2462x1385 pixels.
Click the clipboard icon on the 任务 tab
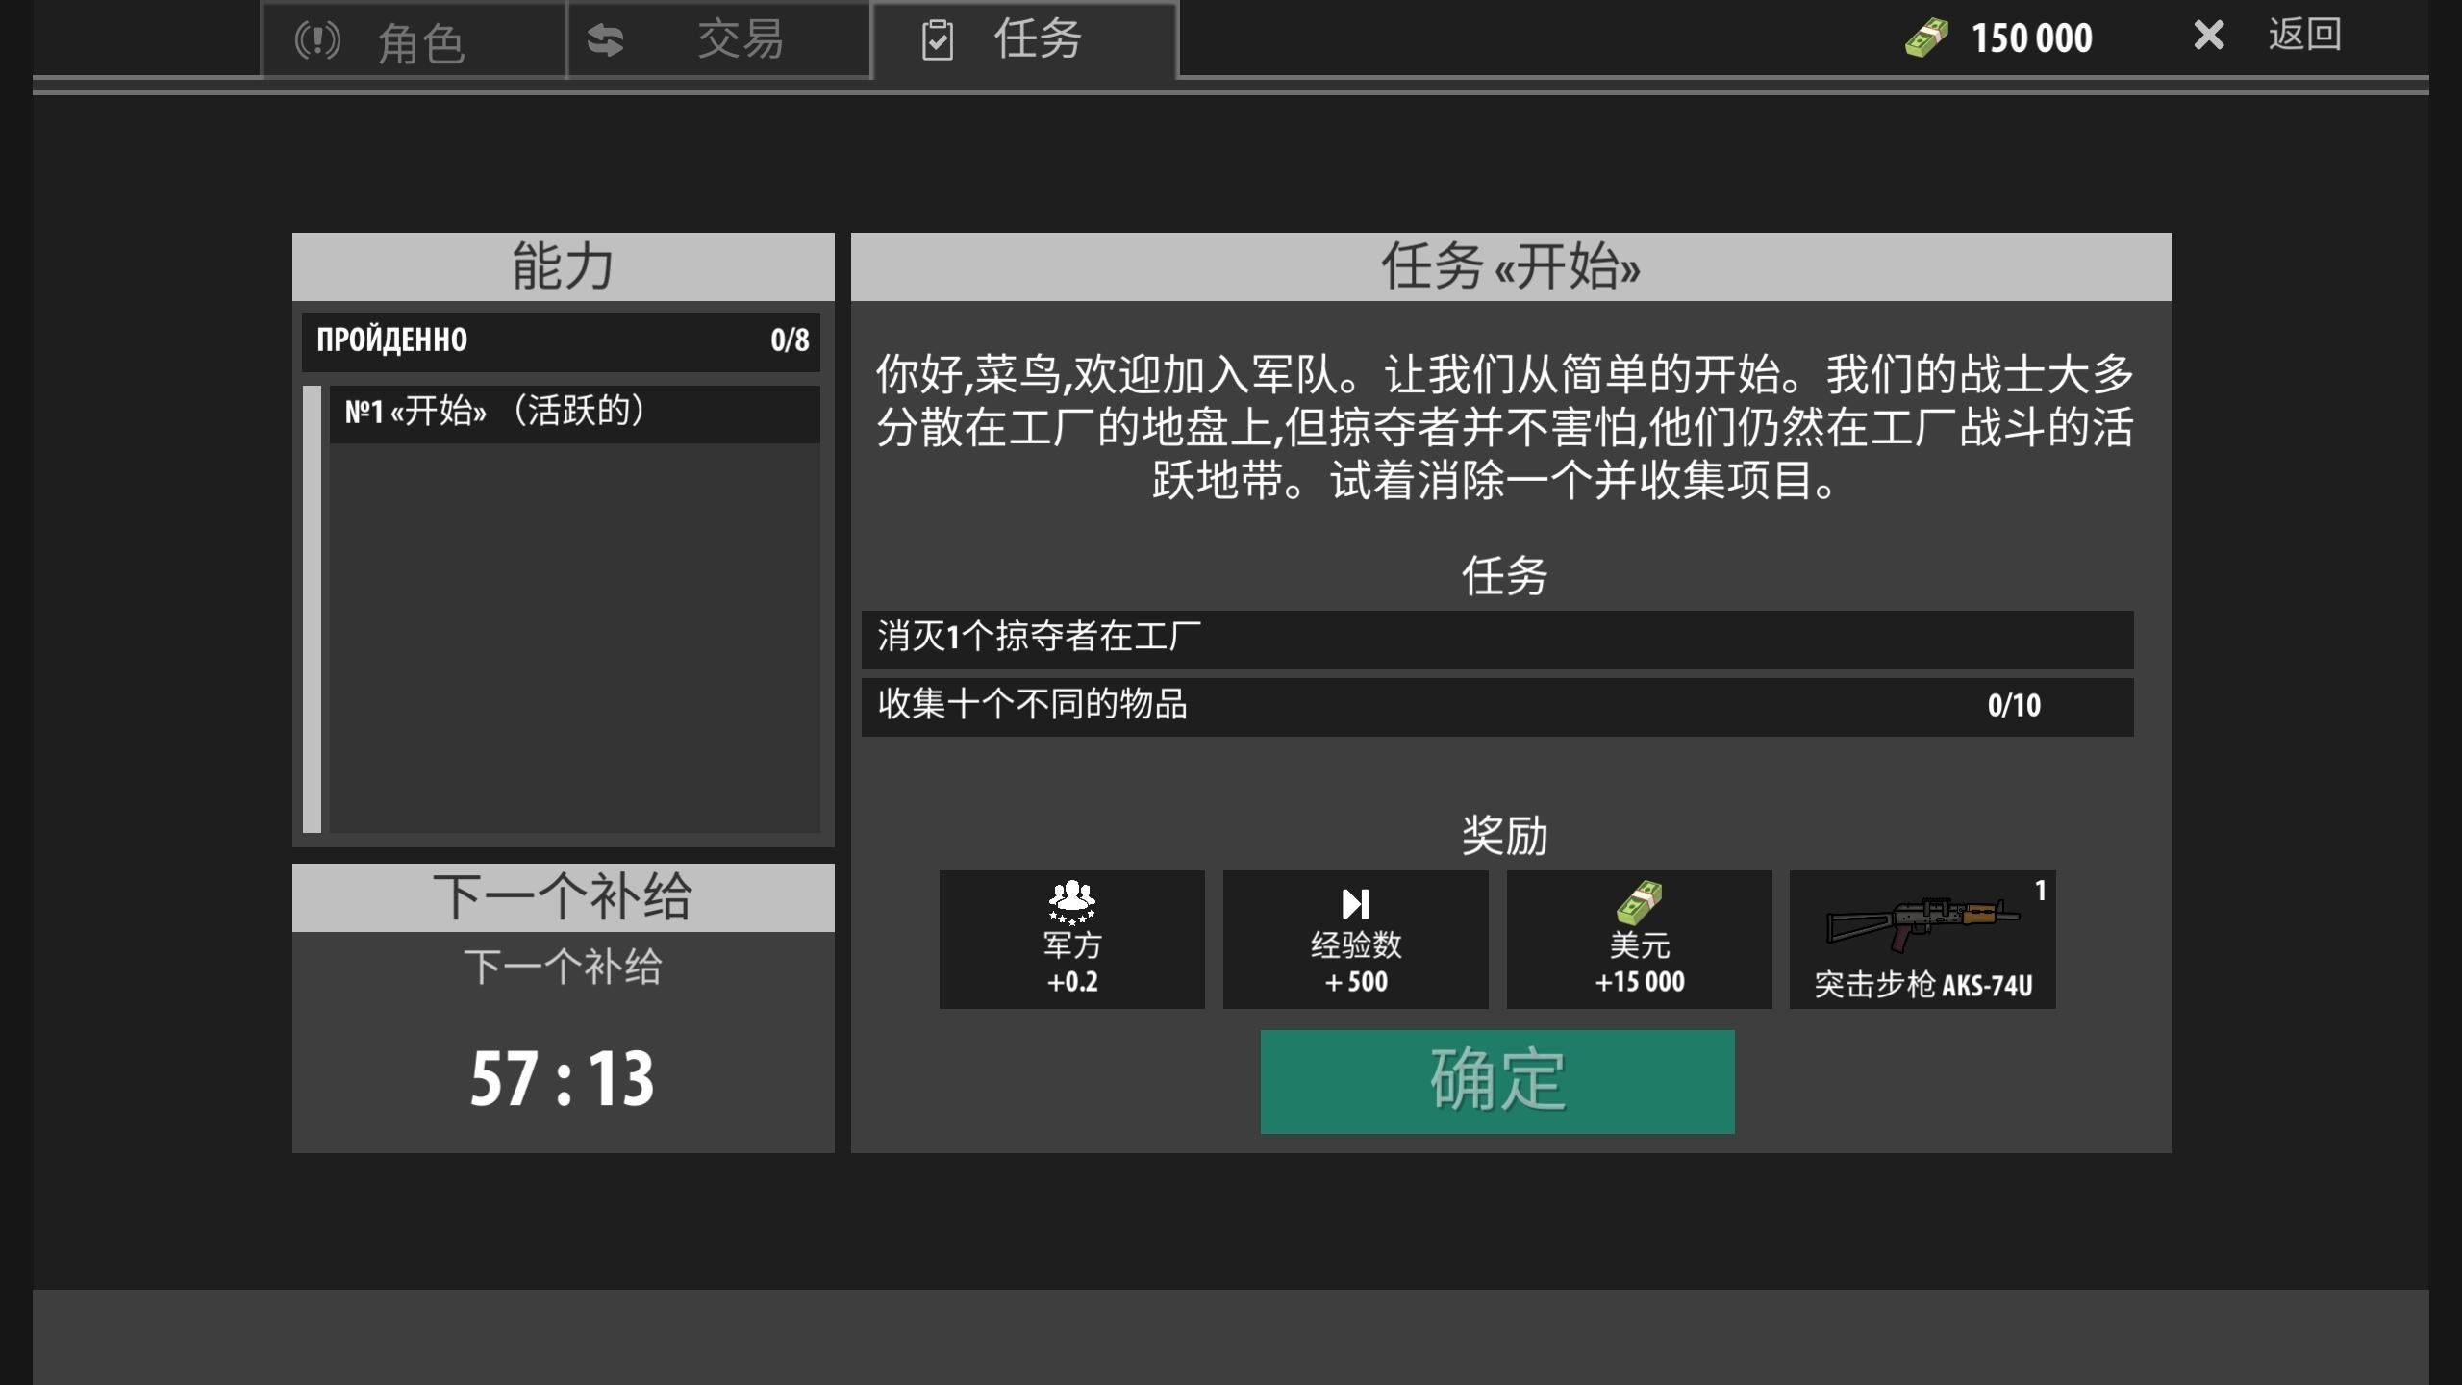click(938, 39)
